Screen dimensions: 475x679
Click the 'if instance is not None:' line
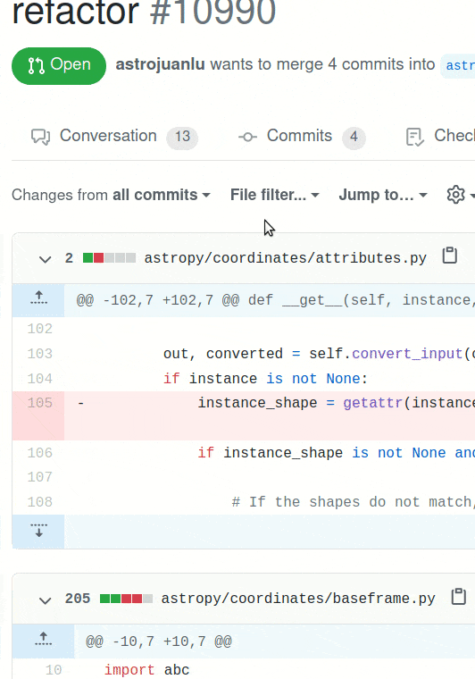(x=265, y=379)
